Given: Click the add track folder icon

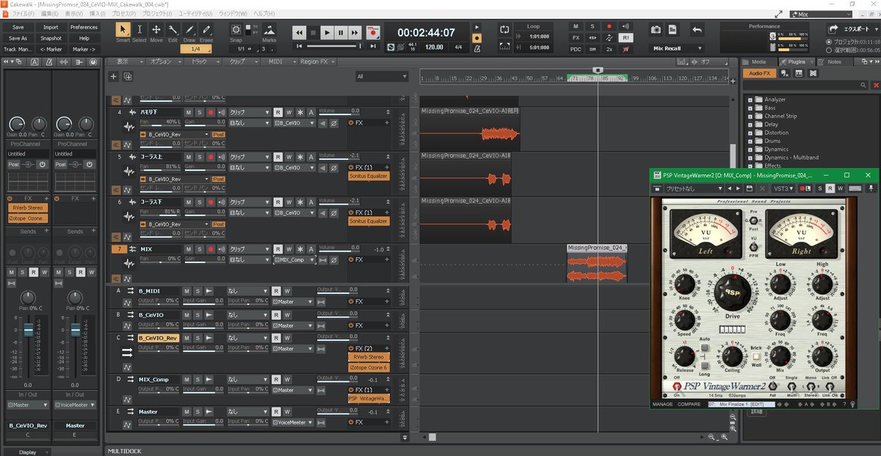Looking at the screenshot, I should (128, 76).
